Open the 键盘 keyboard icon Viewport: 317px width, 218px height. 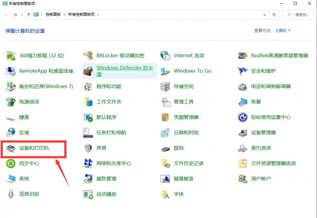click(11, 118)
